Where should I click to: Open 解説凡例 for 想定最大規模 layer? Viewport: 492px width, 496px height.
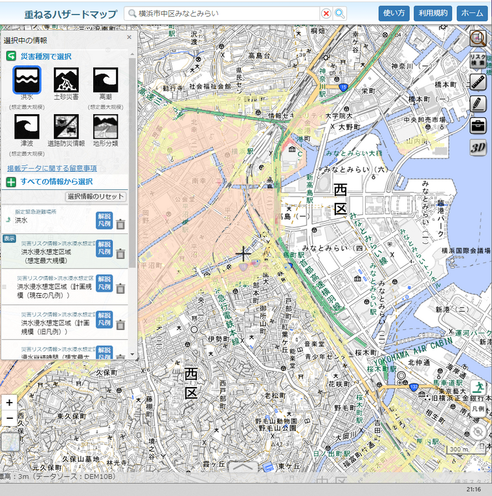coord(104,248)
